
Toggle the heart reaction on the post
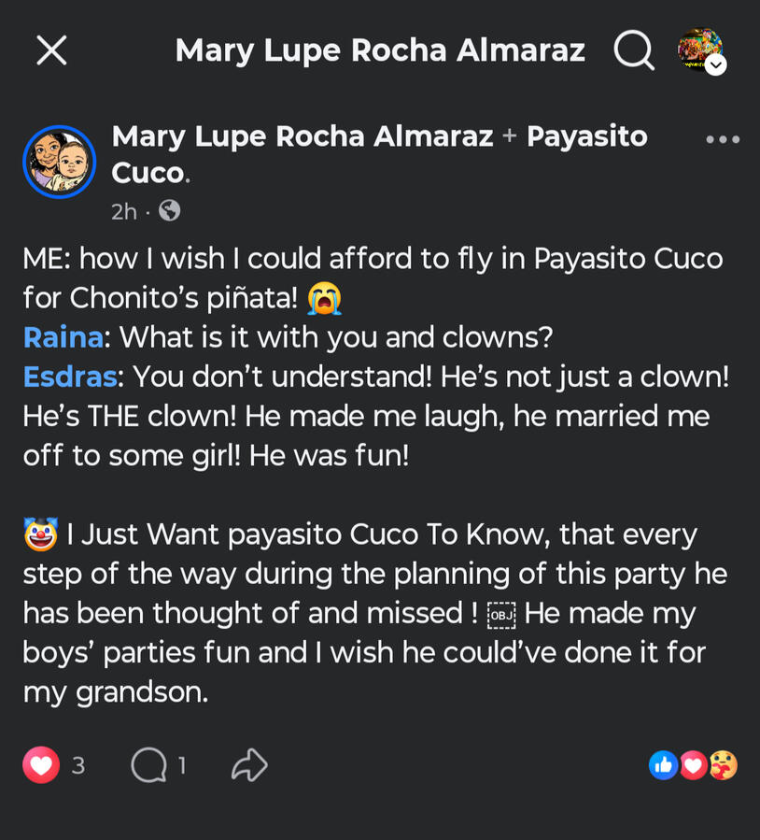click(41, 766)
